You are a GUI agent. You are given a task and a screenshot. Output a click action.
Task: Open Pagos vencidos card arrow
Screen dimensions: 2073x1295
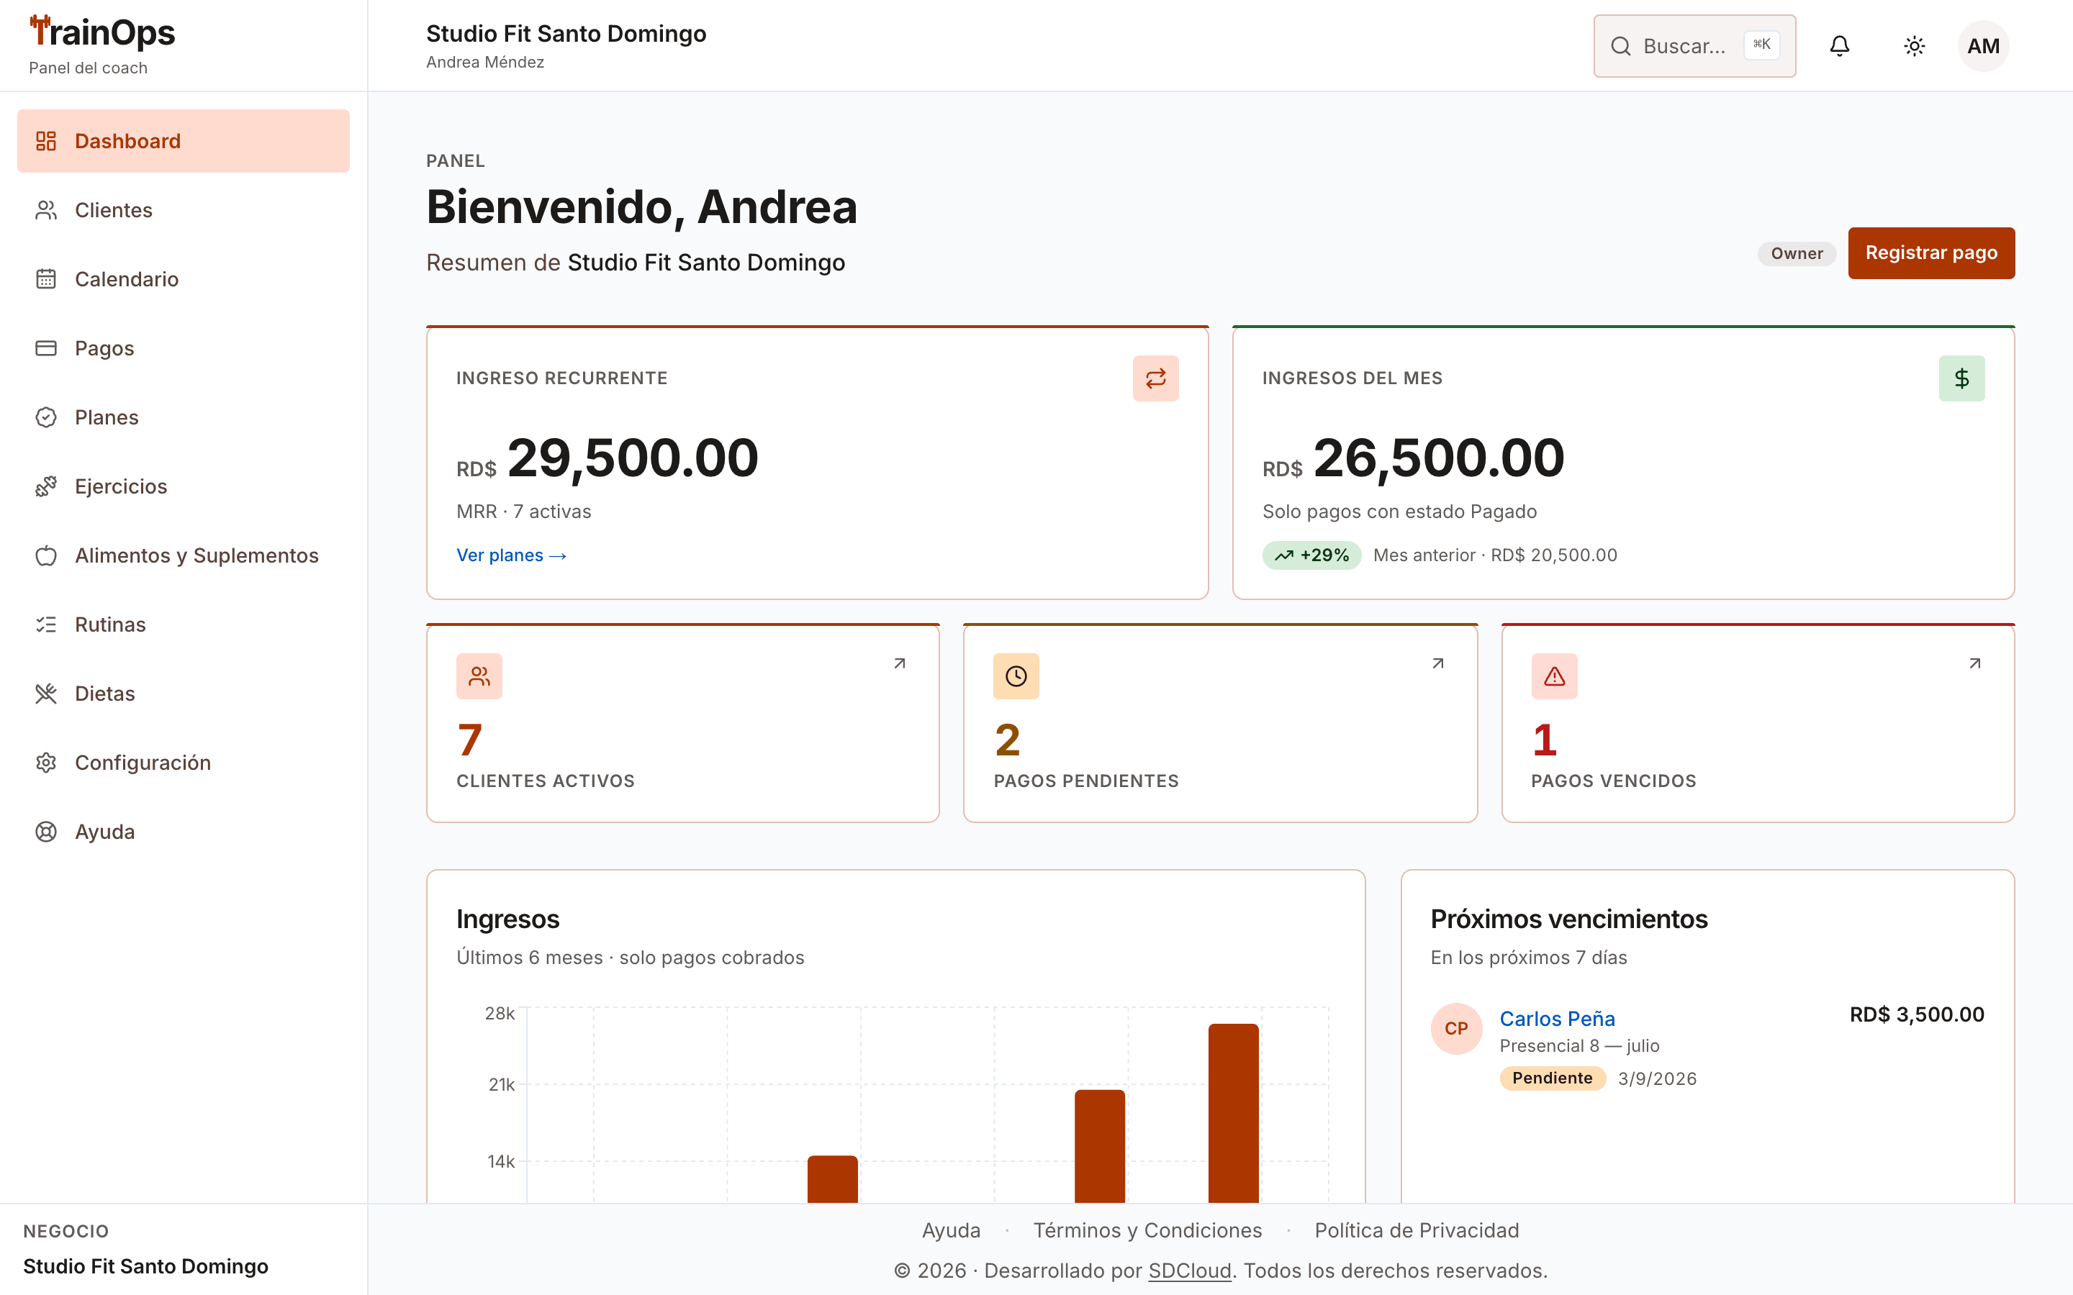pyautogui.click(x=1974, y=664)
